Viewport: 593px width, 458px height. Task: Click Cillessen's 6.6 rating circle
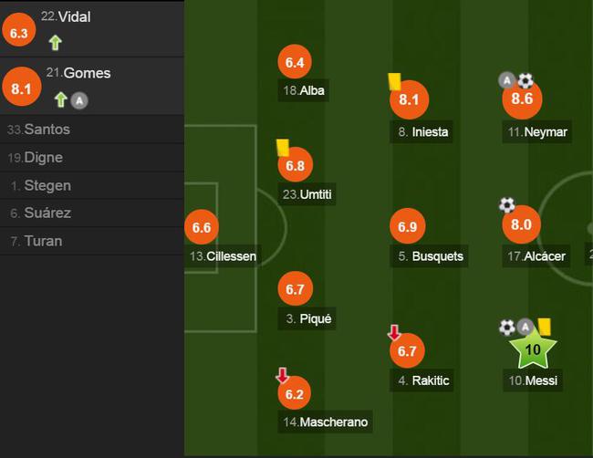[x=202, y=228]
